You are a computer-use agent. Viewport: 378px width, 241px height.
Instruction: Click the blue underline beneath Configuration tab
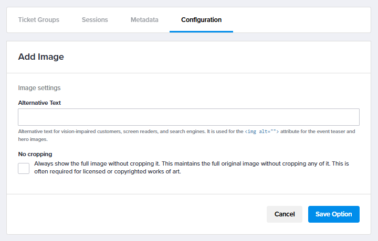[201, 31]
